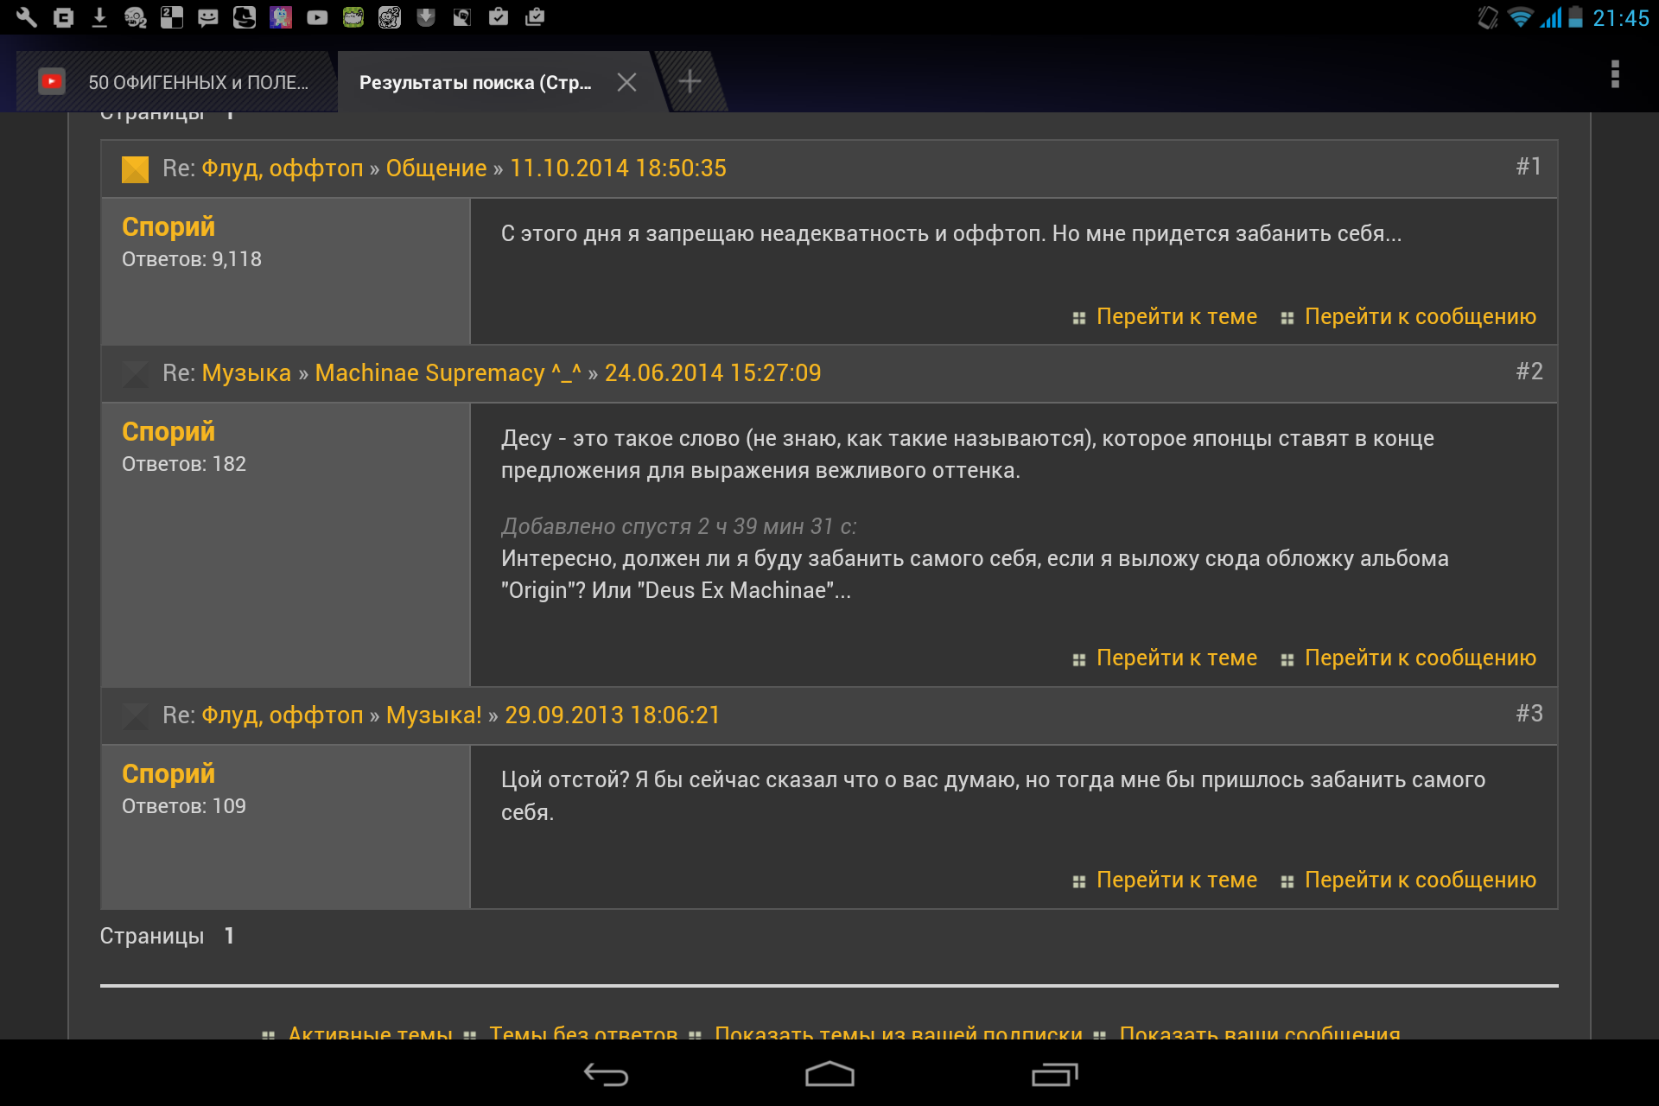The image size is (1659, 1106).
Task: Open Спорий profile with 9,118 replies
Action: tap(168, 226)
